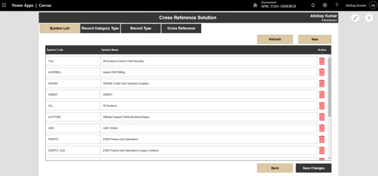
Task: Delete the ASIC row
Action: [x=322, y=128]
